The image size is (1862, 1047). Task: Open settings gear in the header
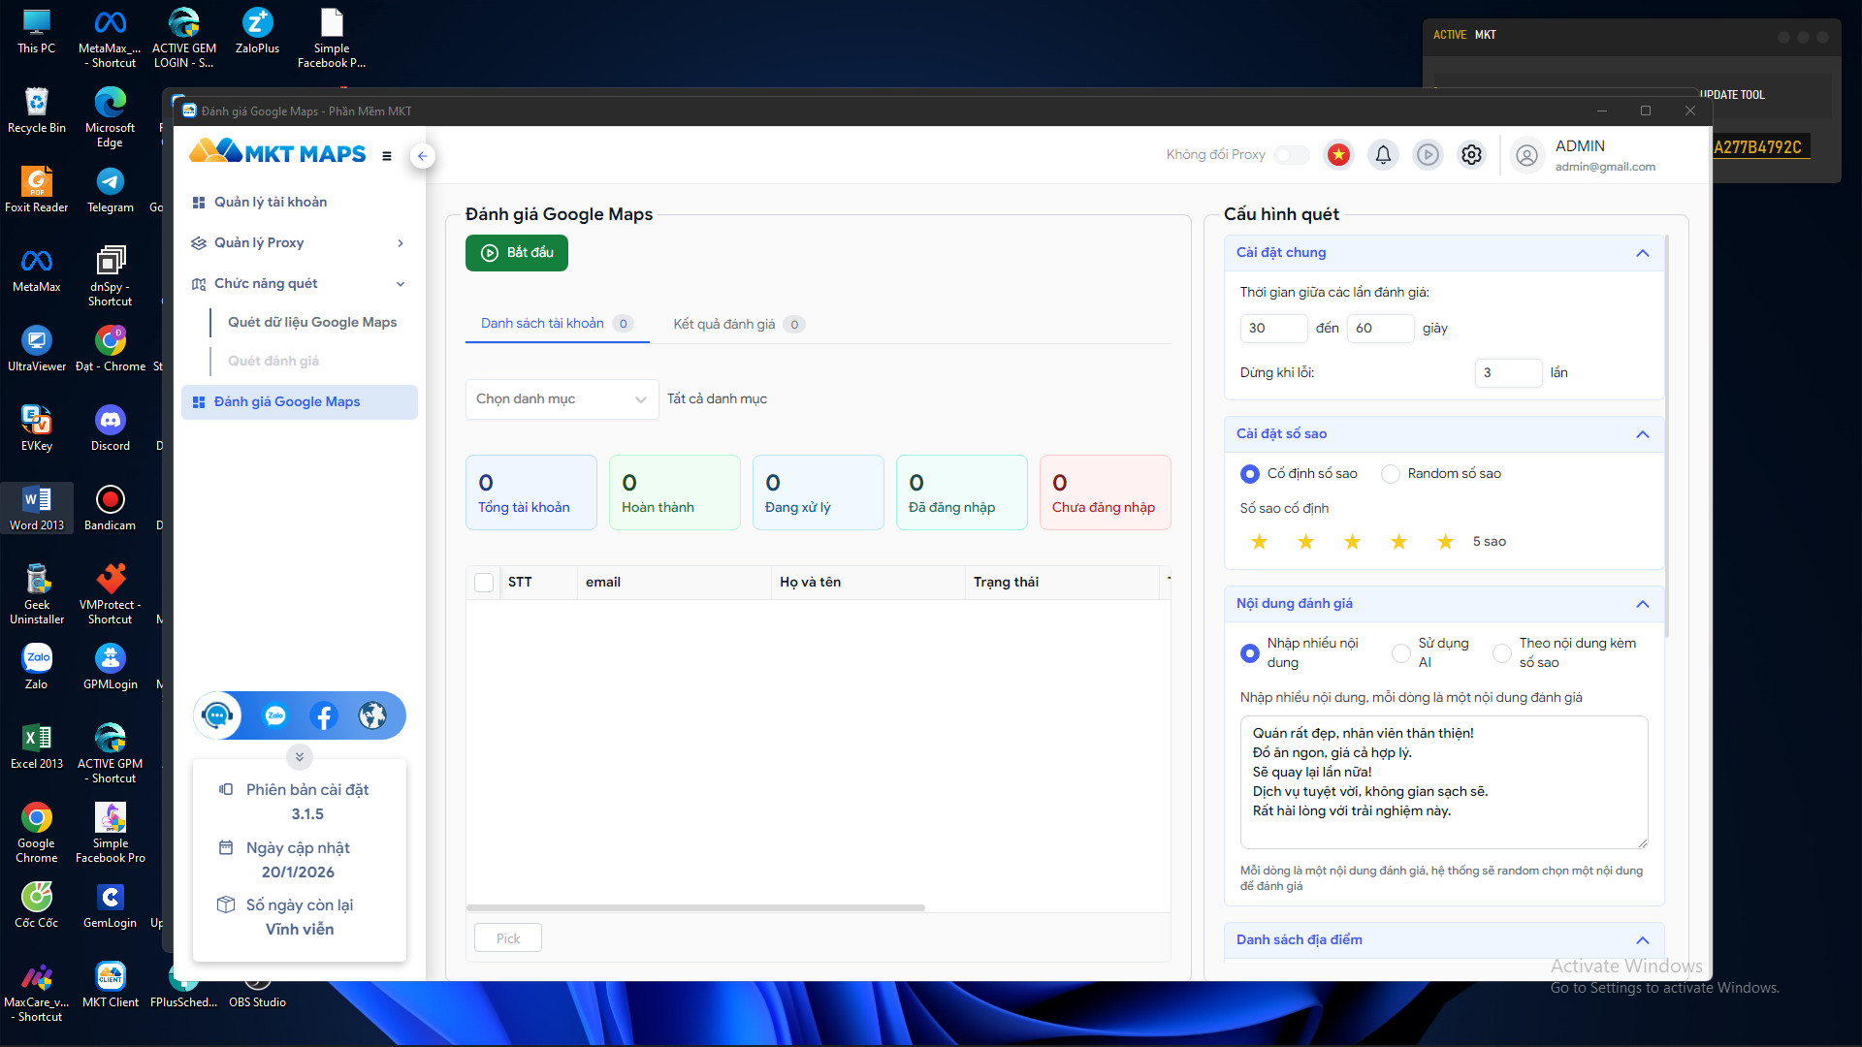coord(1471,155)
